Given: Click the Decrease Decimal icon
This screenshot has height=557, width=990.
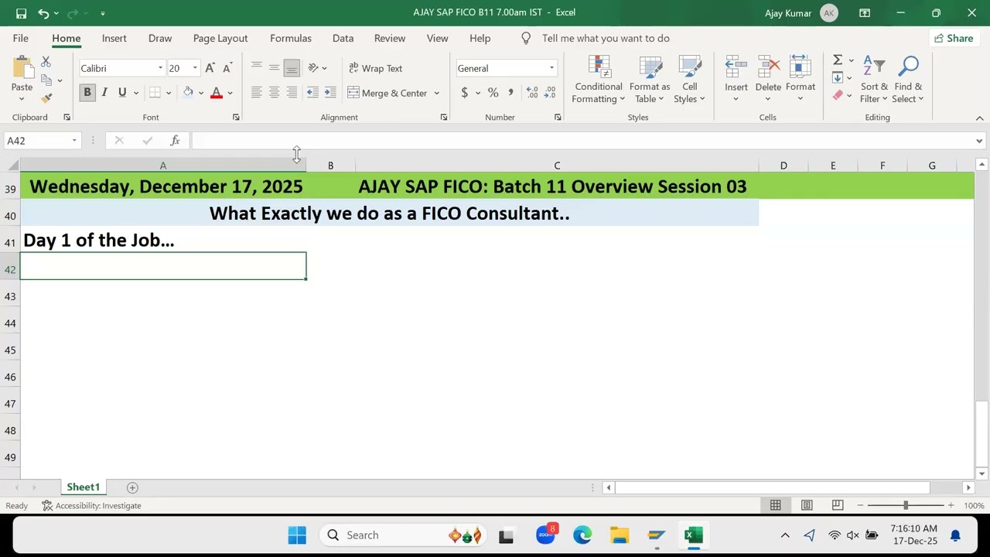Looking at the screenshot, I should [x=550, y=93].
